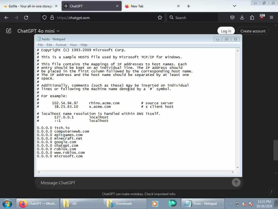Screen dimensions: 278x209
Task: Bookmark this page with the star icon
Action: point(160,18)
